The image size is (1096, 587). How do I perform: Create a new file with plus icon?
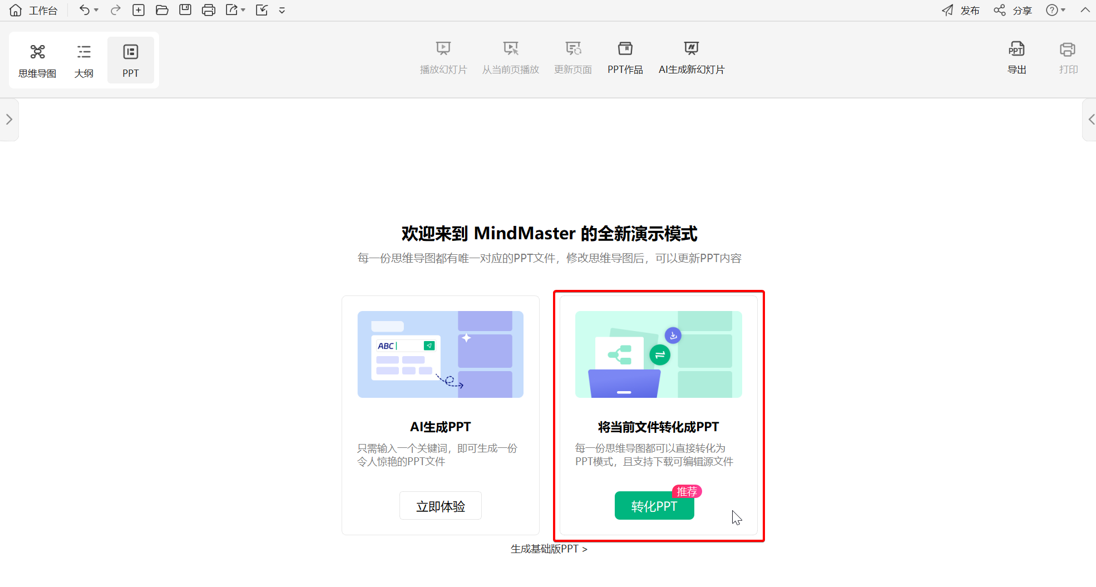pos(139,10)
